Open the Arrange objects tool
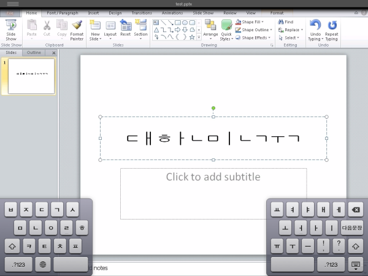This screenshot has width=368, height=276. [x=210, y=29]
